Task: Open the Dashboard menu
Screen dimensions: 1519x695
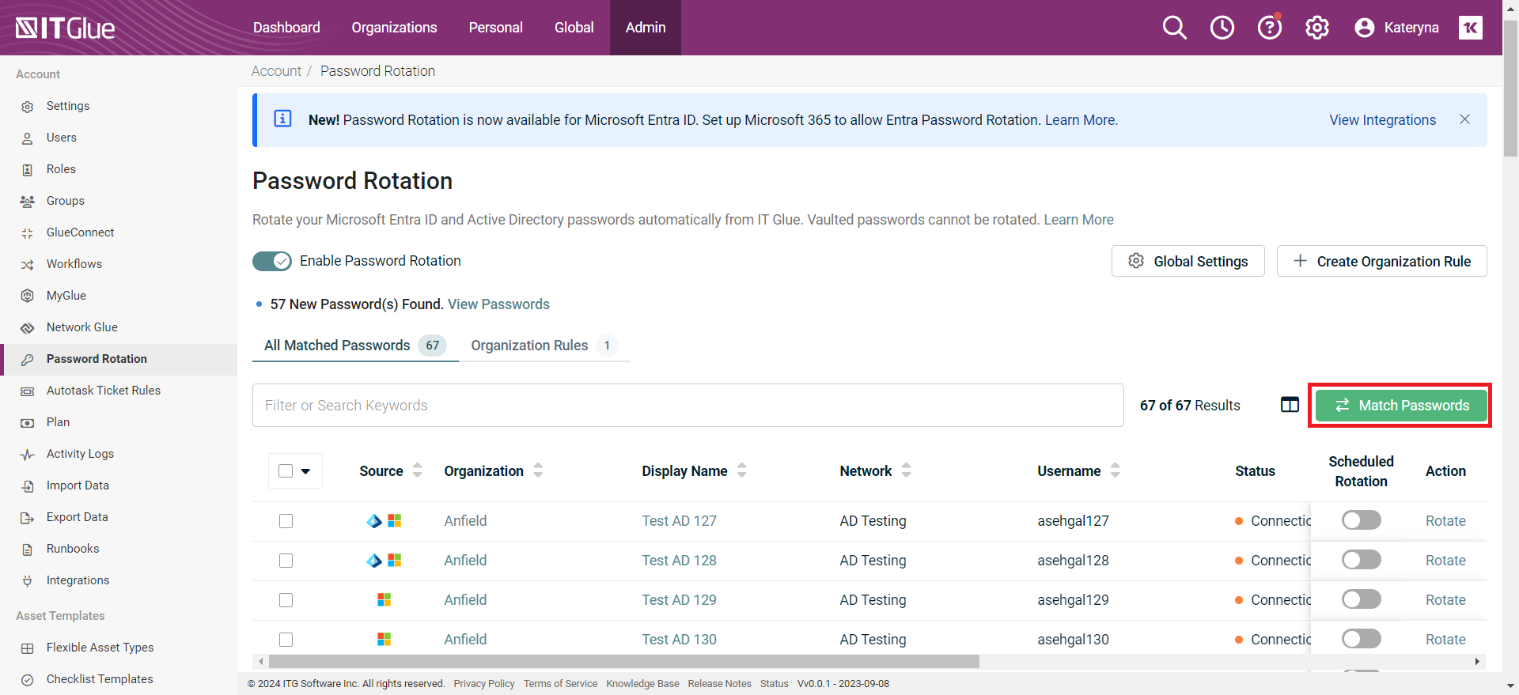Action: click(x=286, y=28)
